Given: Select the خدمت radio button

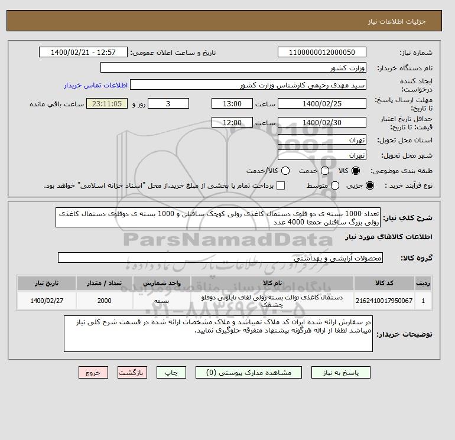Looking at the screenshot, I should 325,171.
